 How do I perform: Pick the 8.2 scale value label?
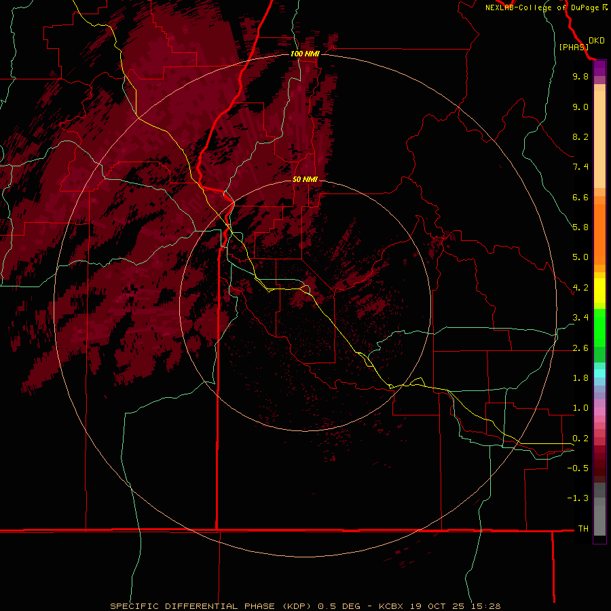tap(580, 136)
